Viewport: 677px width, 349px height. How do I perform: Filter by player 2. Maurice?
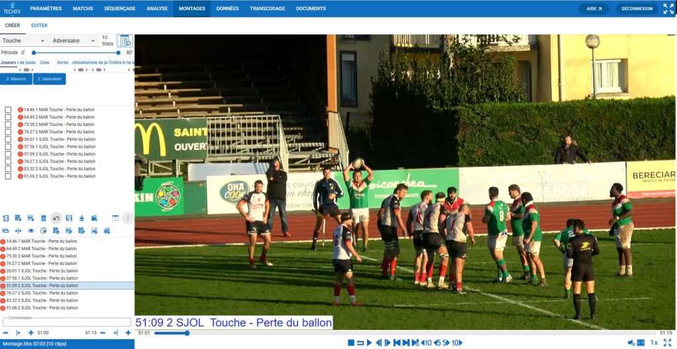[16, 79]
